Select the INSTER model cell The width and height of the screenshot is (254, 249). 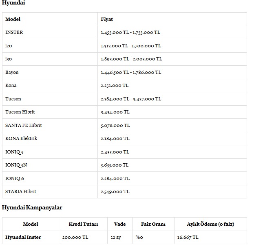[14, 33]
